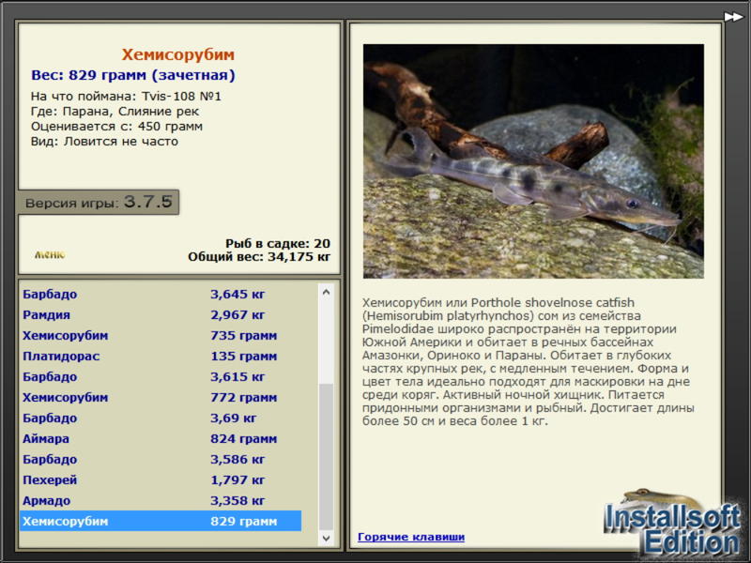Click the fish list scroll up arrow
Image resolution: width=751 pixels, height=563 pixels.
326,292
